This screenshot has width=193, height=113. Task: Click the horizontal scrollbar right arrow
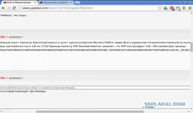189,111
